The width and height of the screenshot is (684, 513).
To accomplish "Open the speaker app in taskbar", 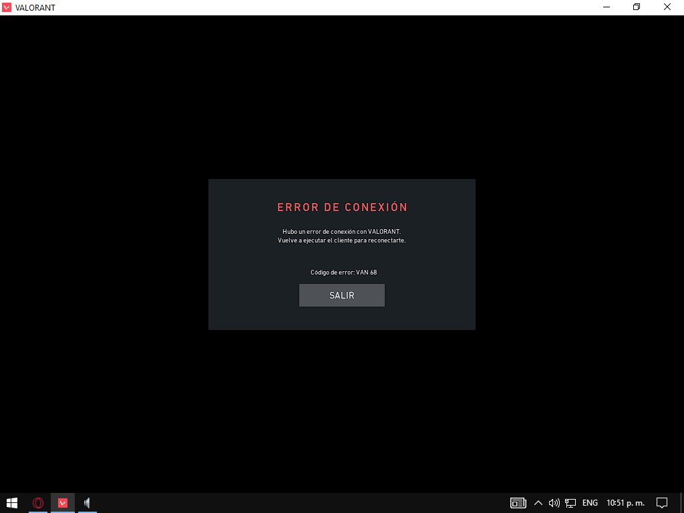I will [88, 503].
